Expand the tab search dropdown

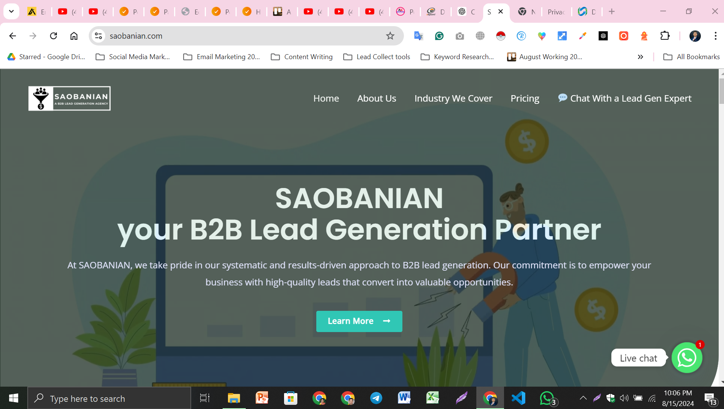coord(11,11)
